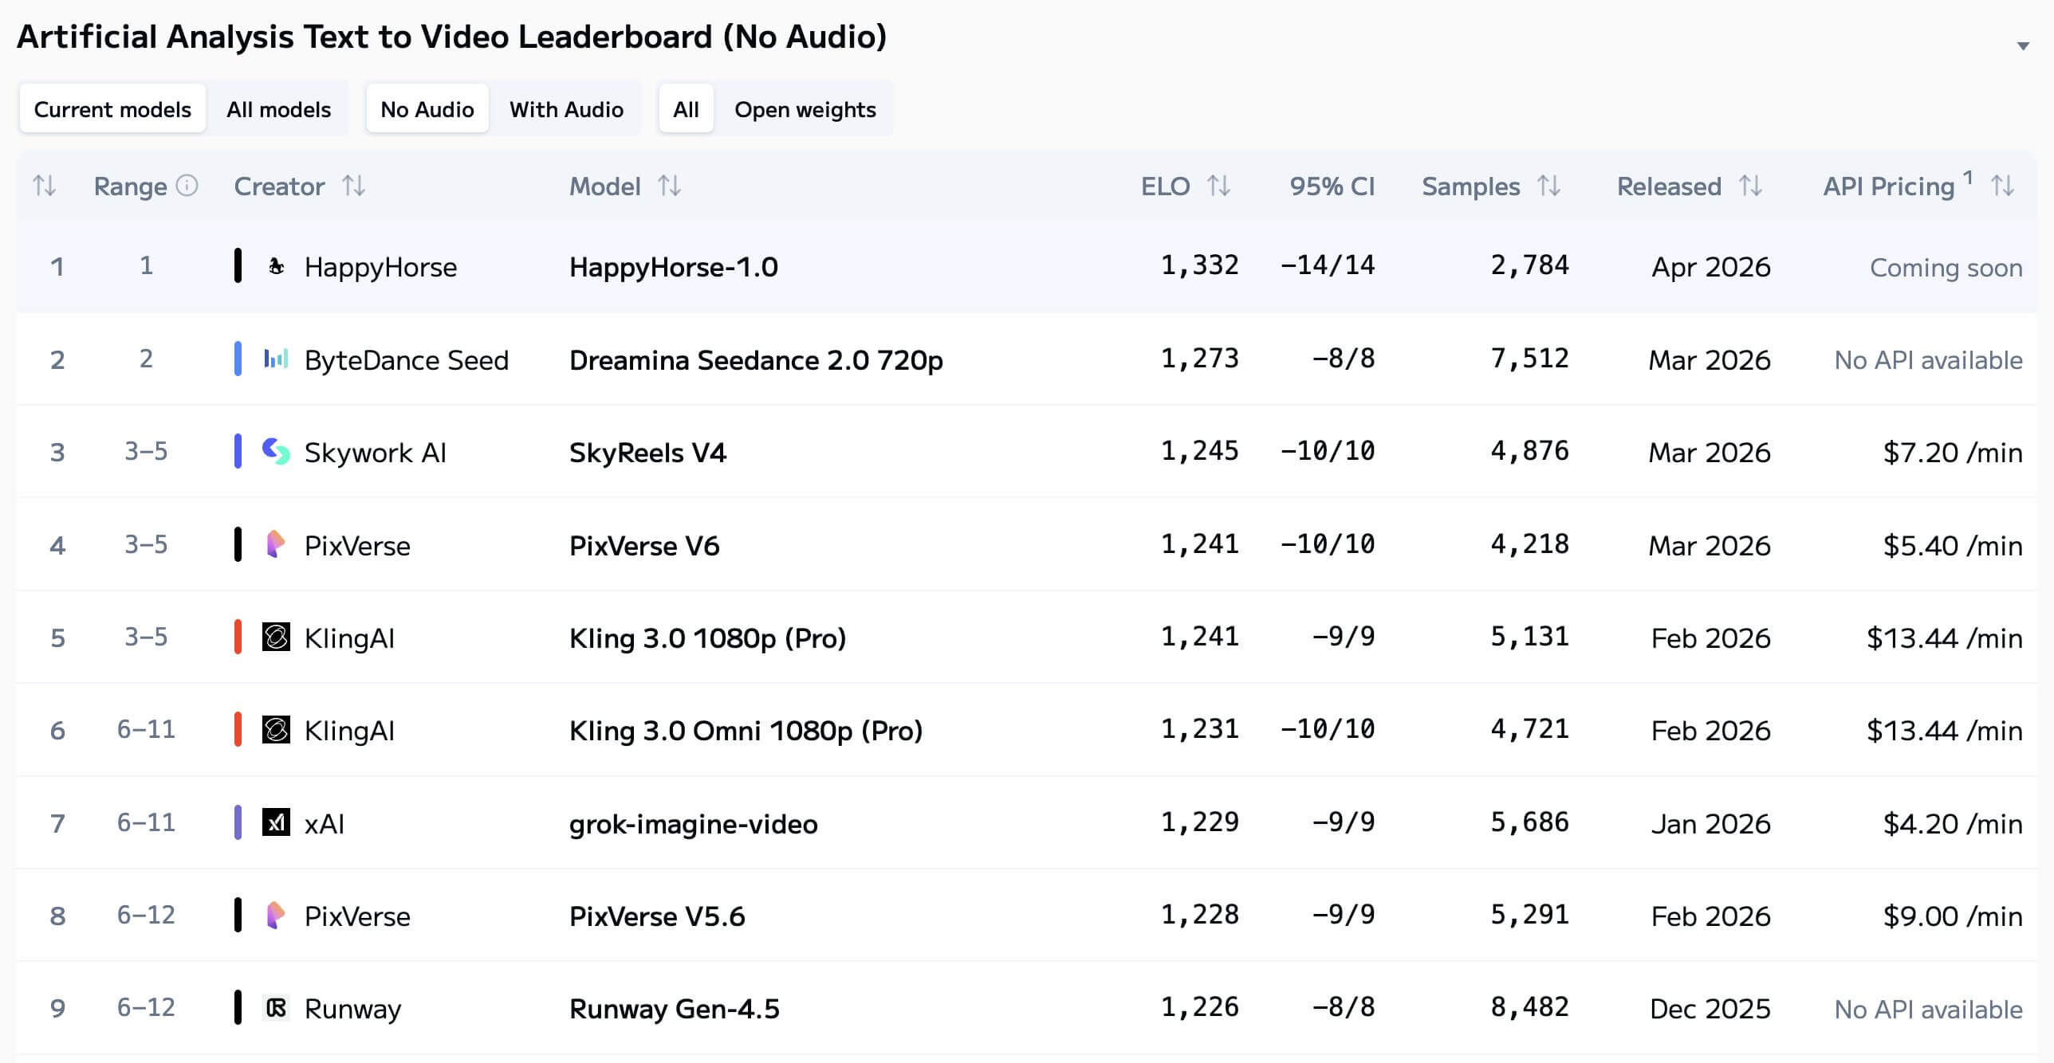Sort by ELO using its sort arrows
The image size is (2054, 1063).
click(x=1218, y=186)
